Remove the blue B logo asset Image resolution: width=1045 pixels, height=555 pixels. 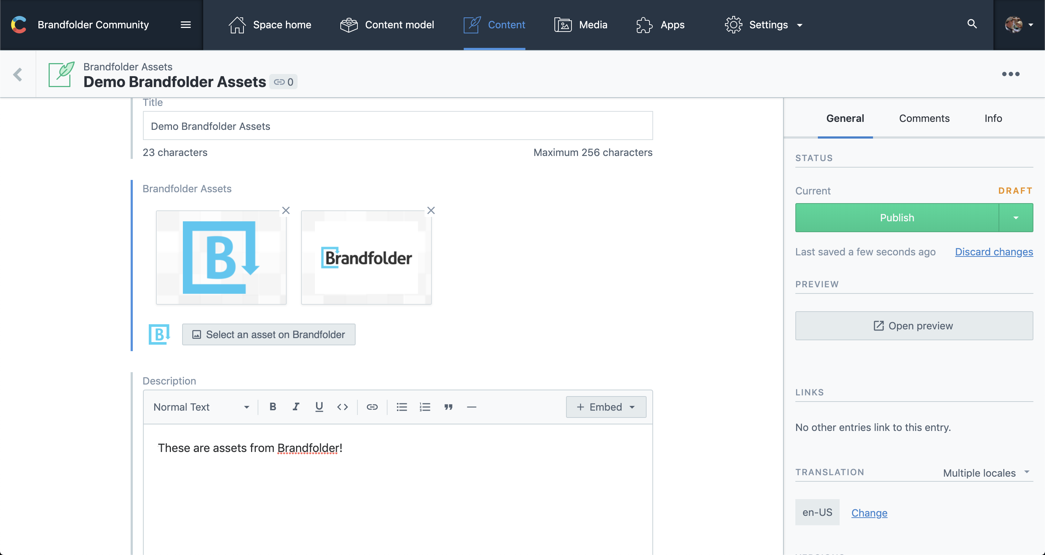coord(286,210)
